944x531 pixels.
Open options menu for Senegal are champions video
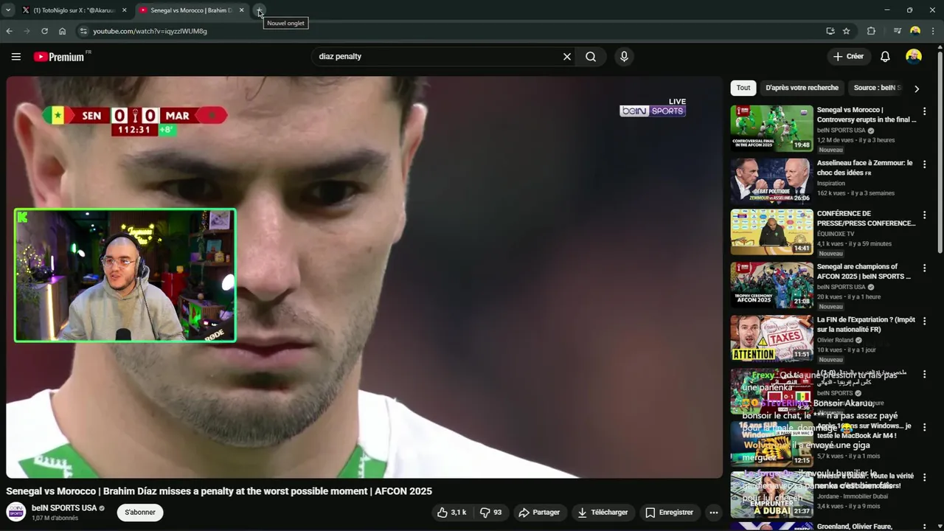coord(924,268)
